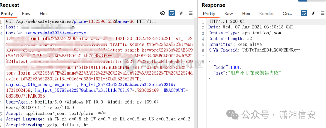Image resolution: width=326 pixels, height=128 pixels.
Task: Select the Response Pretty tab
Action: tap(209, 14)
